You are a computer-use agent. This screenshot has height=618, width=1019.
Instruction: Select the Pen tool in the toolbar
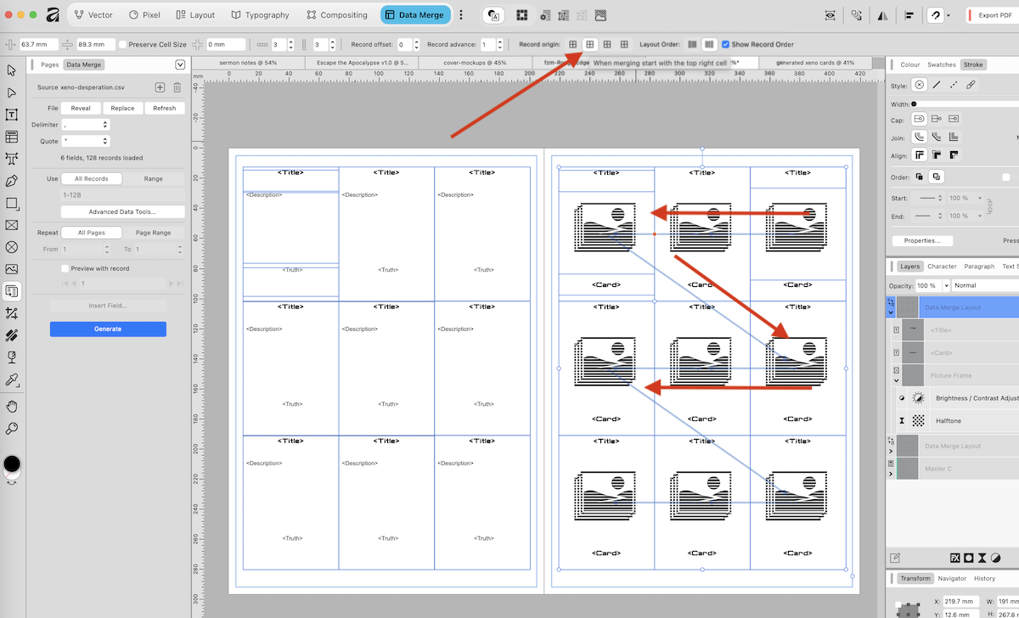pos(12,181)
